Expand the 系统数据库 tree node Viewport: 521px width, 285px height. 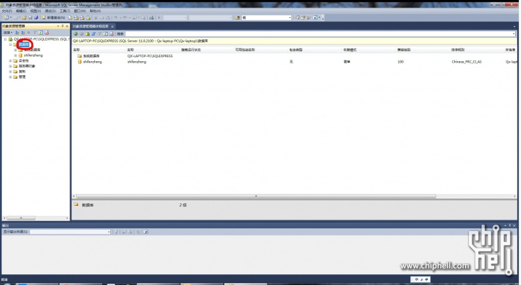(15, 50)
